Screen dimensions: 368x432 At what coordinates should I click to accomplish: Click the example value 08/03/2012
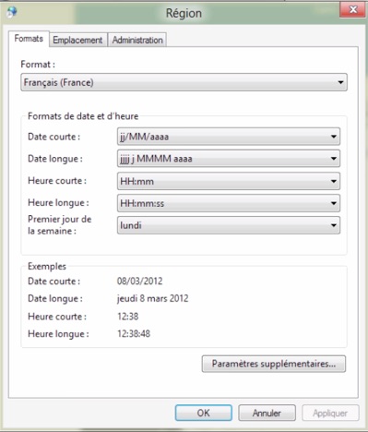tap(140, 281)
